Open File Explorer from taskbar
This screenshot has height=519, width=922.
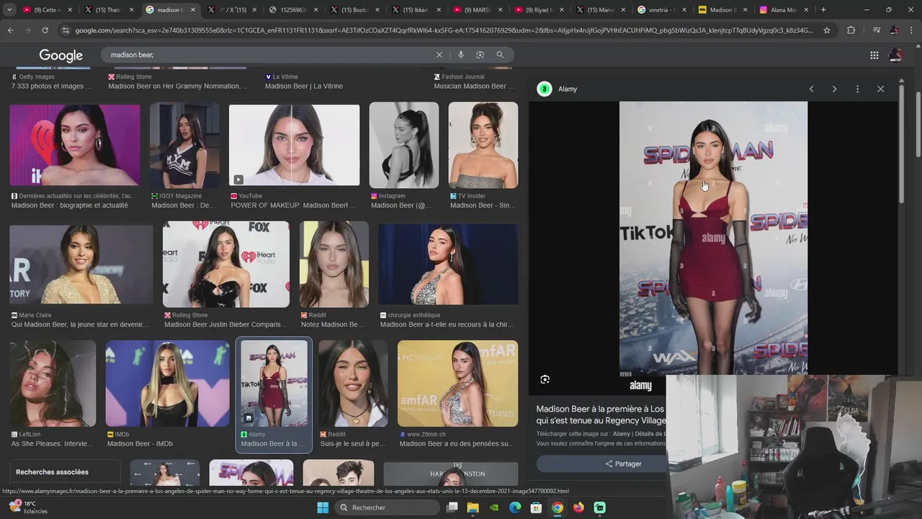[473, 507]
